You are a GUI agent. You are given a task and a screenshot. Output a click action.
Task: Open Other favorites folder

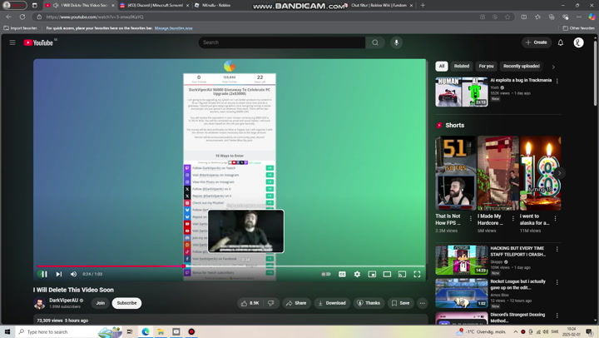[x=579, y=28]
